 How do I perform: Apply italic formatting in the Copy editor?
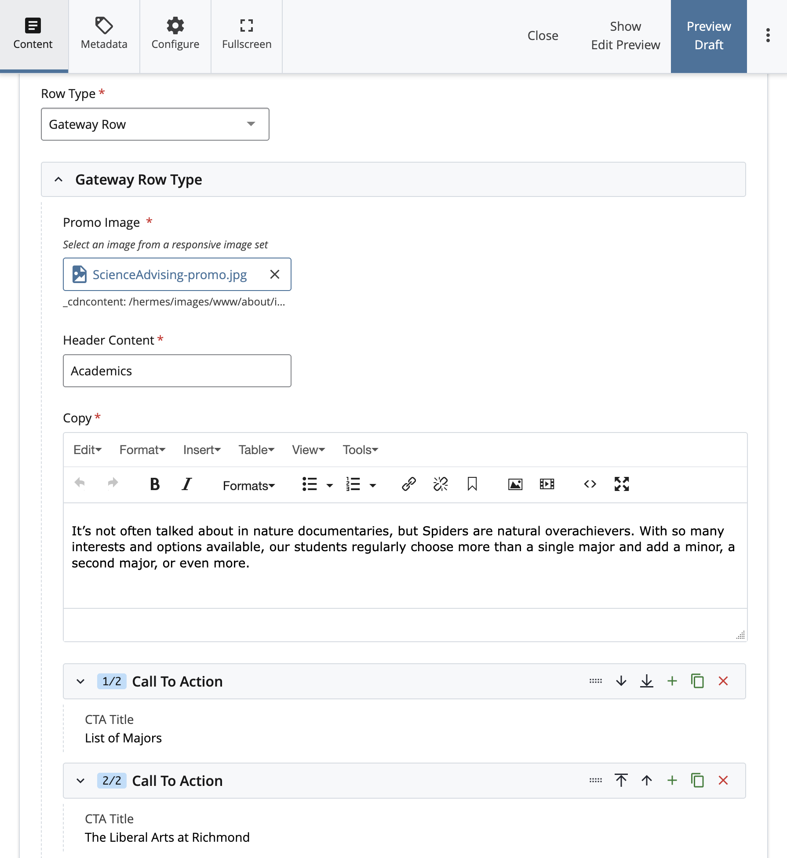pos(186,484)
